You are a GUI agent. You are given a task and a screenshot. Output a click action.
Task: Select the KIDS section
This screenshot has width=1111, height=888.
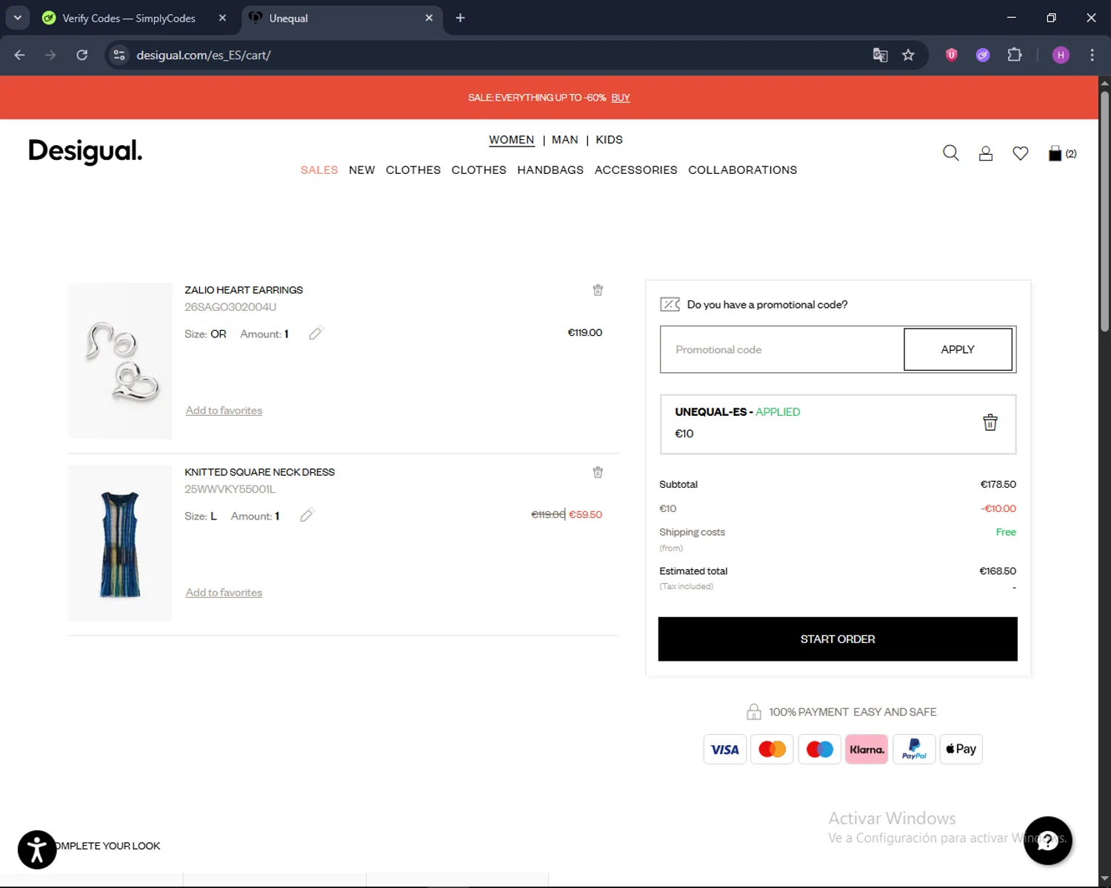[609, 140]
